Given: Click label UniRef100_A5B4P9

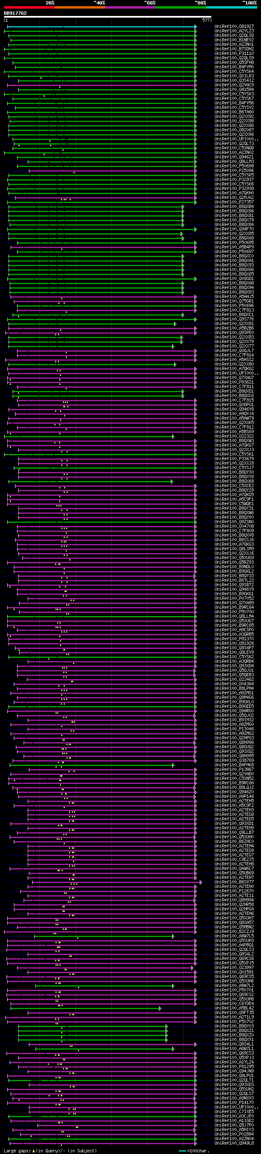Looking at the screenshot, I should [x=234, y=247].
